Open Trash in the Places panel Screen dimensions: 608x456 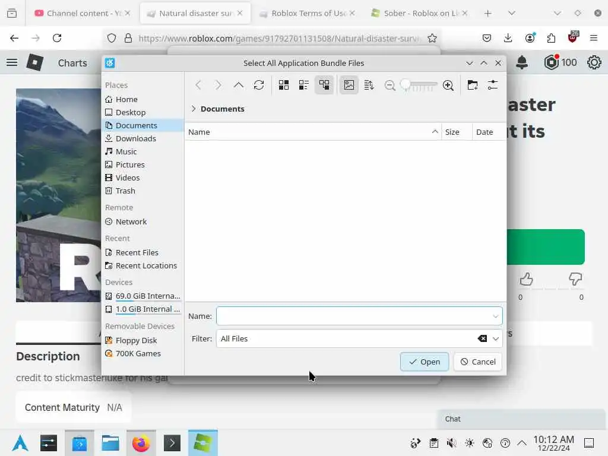(142, 191)
